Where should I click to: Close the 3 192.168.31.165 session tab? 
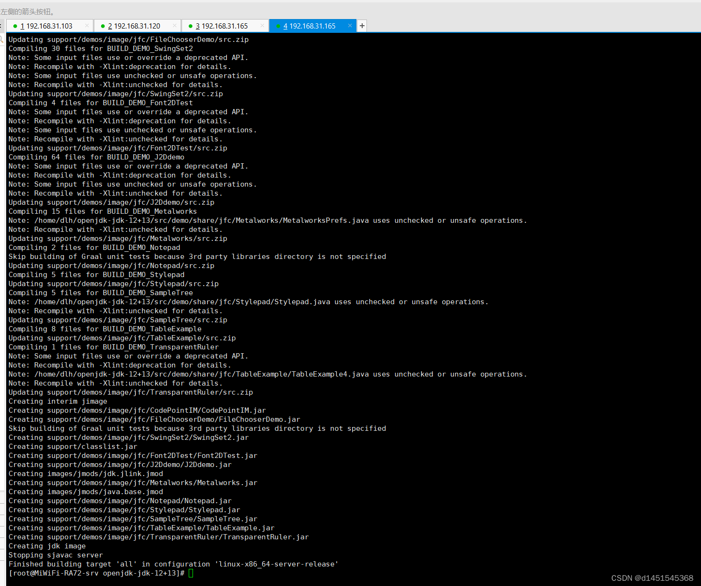tap(262, 26)
